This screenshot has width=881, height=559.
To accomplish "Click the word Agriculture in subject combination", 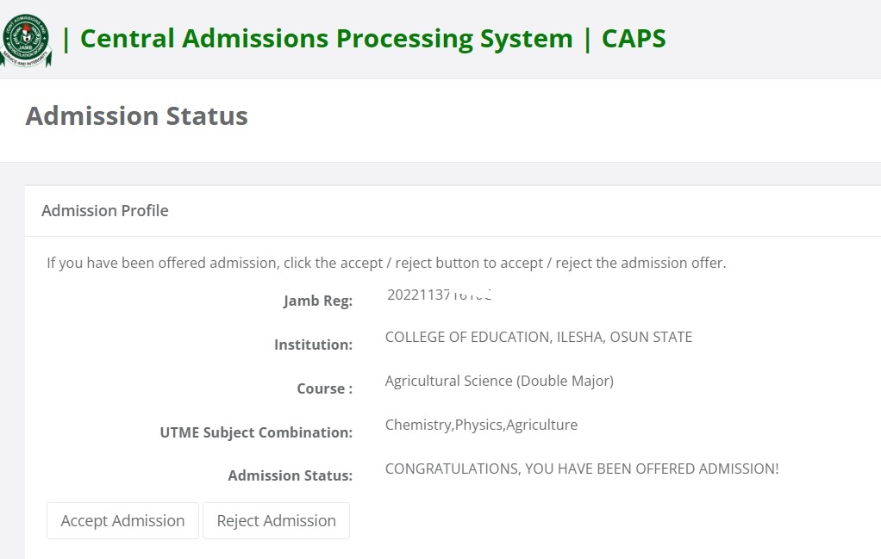I will click(542, 425).
